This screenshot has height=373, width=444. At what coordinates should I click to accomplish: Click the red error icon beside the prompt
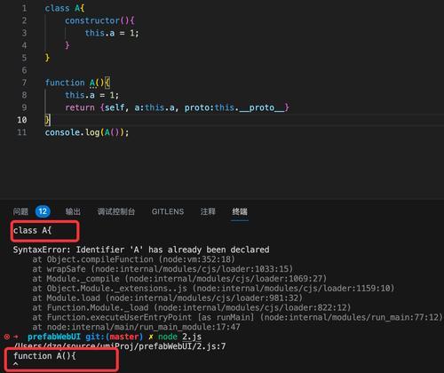7,337
